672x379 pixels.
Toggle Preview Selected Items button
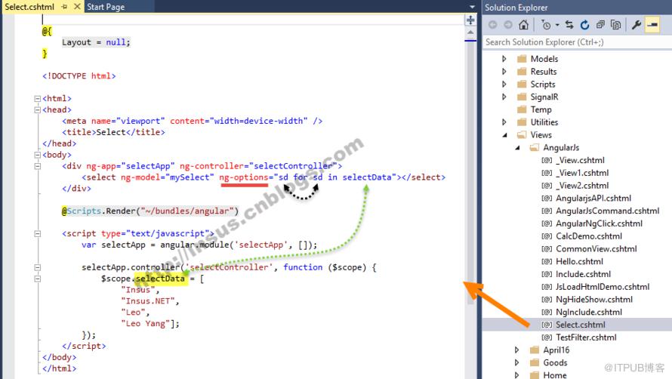point(652,25)
